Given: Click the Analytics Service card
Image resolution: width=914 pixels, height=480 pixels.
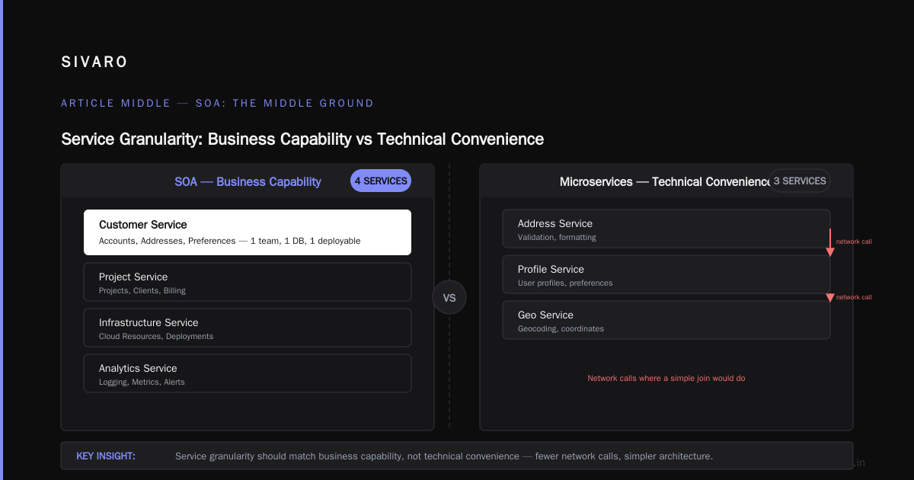Looking at the screenshot, I should click(x=248, y=373).
